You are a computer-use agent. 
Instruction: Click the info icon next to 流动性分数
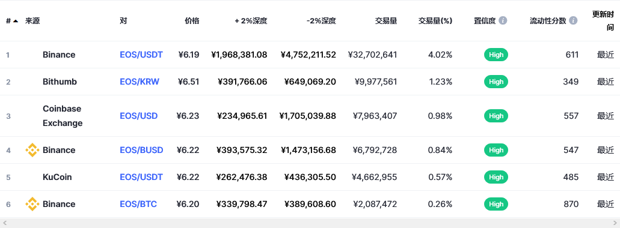(x=573, y=20)
